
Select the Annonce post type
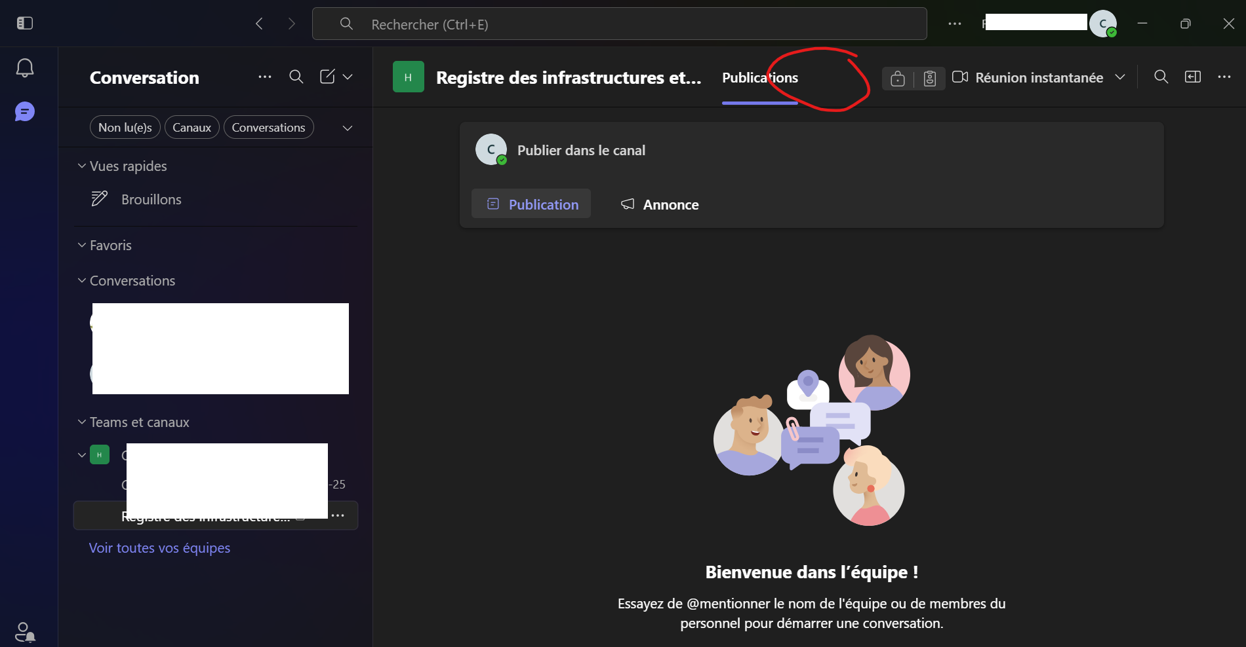(x=659, y=204)
